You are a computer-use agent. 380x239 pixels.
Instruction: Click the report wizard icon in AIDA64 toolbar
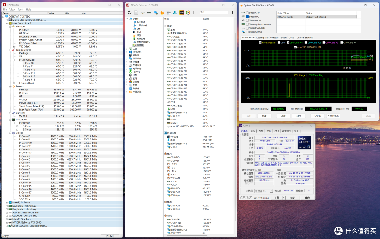pos(169,12)
